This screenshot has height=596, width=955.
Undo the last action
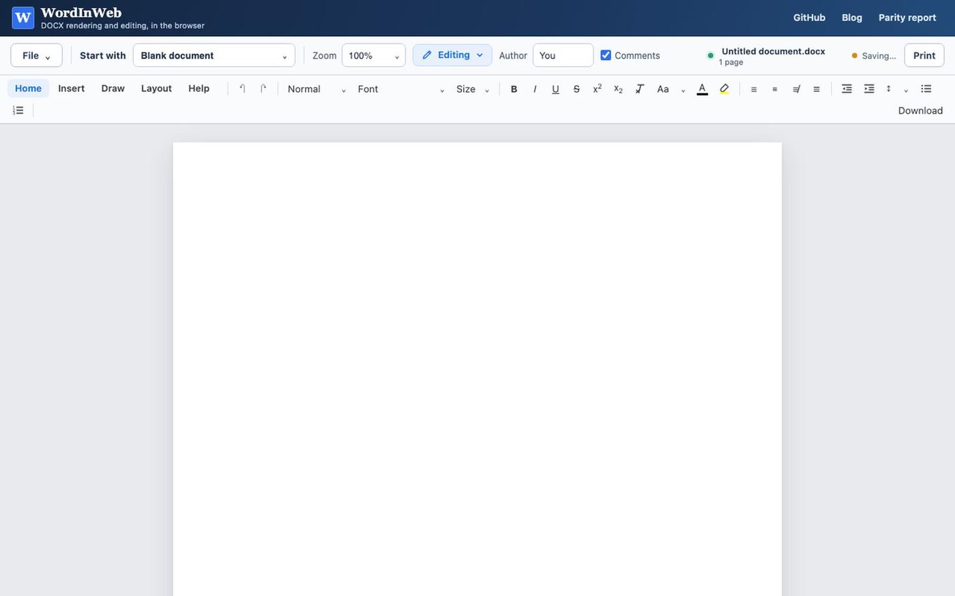(x=242, y=89)
